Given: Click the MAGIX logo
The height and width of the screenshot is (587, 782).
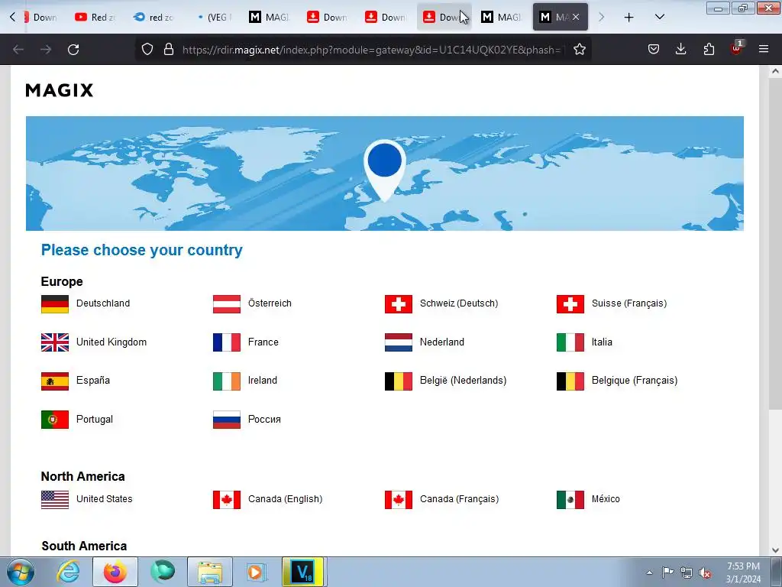Looking at the screenshot, I should coord(60,90).
